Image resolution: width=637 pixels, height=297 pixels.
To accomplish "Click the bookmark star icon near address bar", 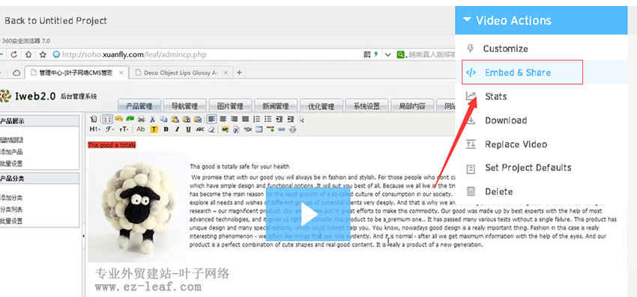I will (43, 55).
